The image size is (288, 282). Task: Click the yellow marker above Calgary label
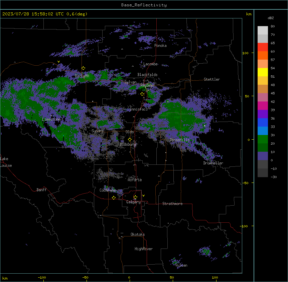pos(135,197)
